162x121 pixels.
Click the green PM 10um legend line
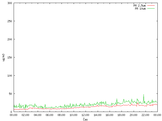(x=151, y=8)
